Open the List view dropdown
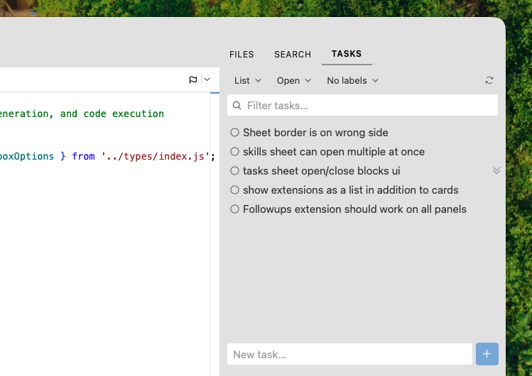The image size is (532, 376). coord(248,81)
